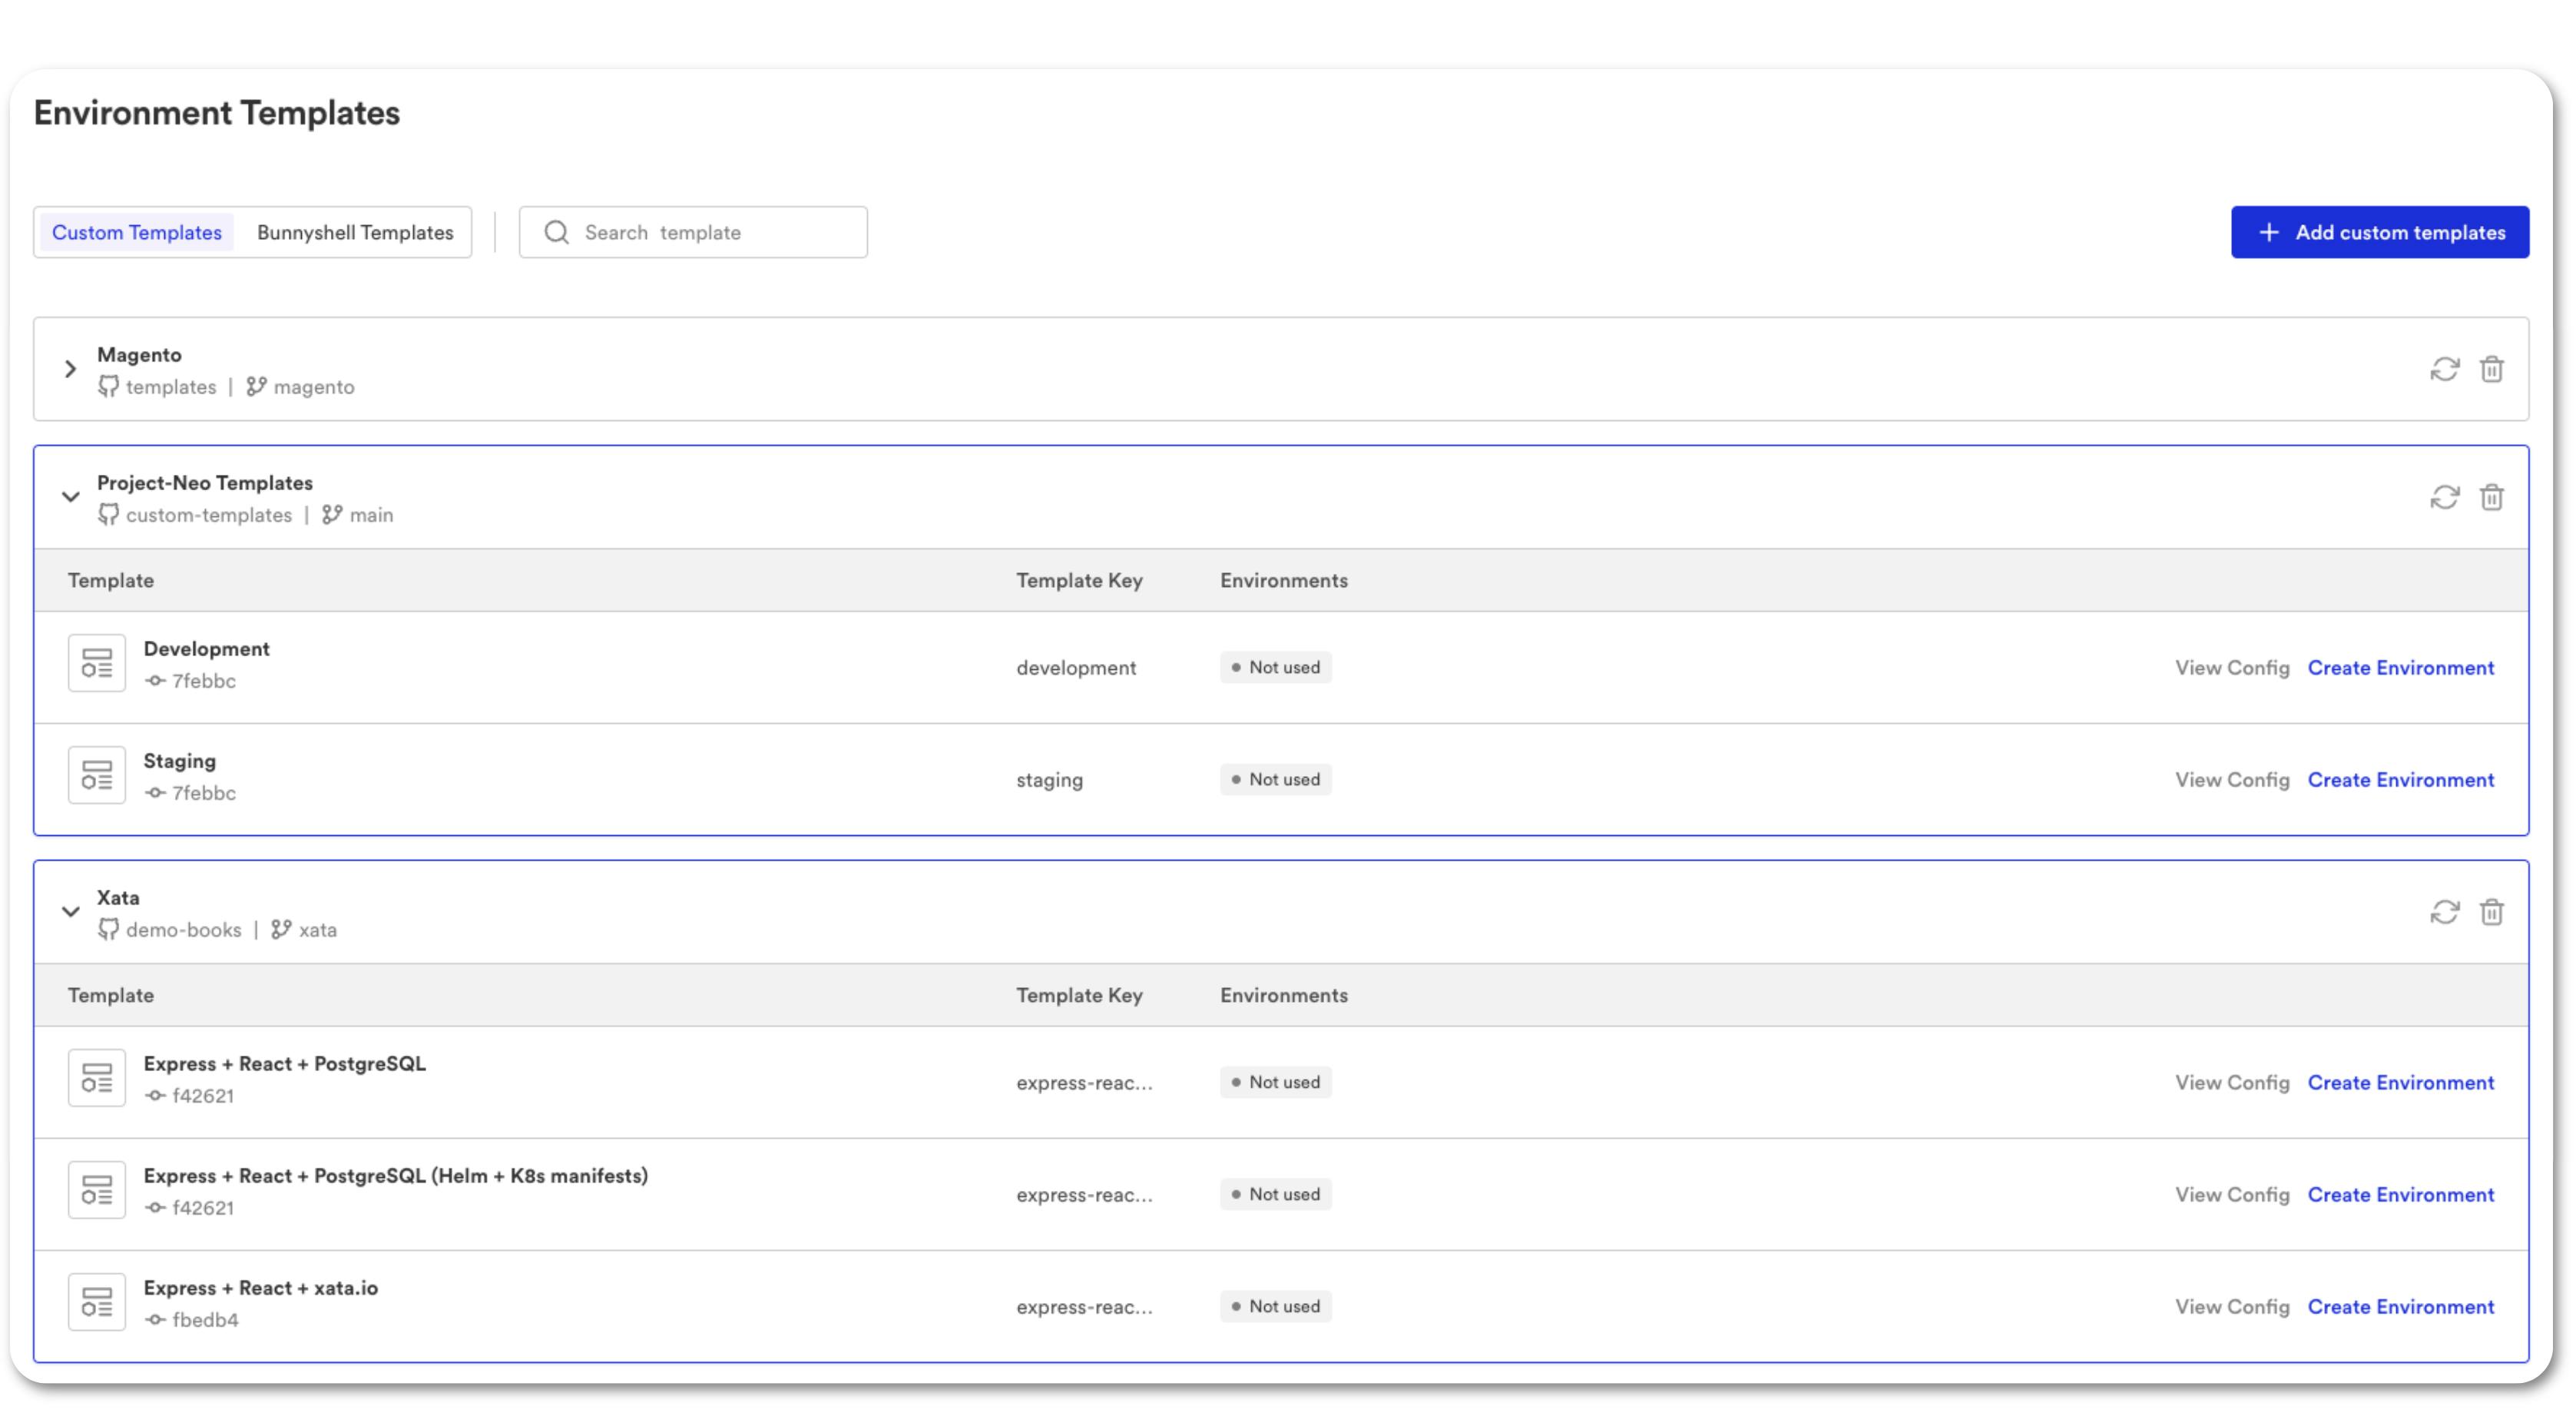Click the trash icon for the Xata templates
The image size is (2576, 1423).
[x=2492, y=911]
